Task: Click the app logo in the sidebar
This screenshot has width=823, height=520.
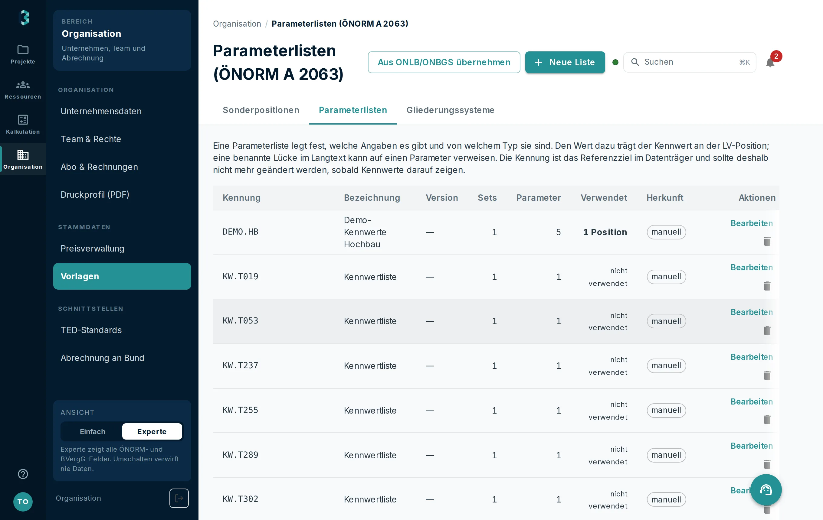Action: (24, 18)
